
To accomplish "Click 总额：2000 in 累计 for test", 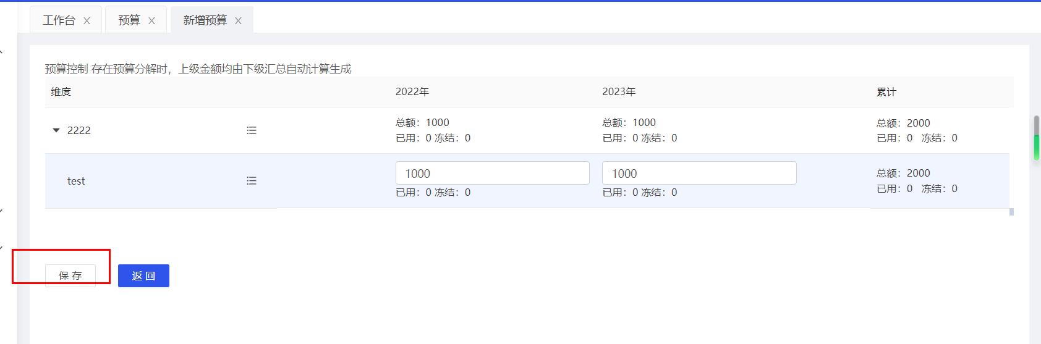I will (903, 173).
